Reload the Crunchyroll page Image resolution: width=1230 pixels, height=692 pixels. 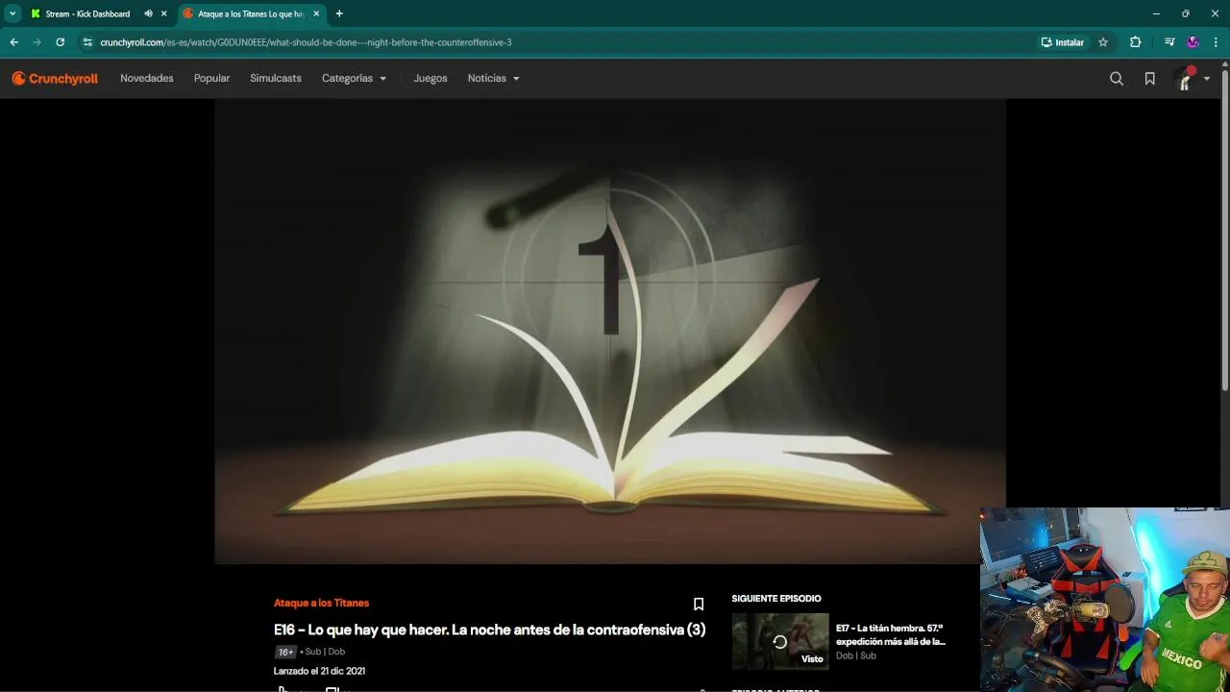pos(60,42)
